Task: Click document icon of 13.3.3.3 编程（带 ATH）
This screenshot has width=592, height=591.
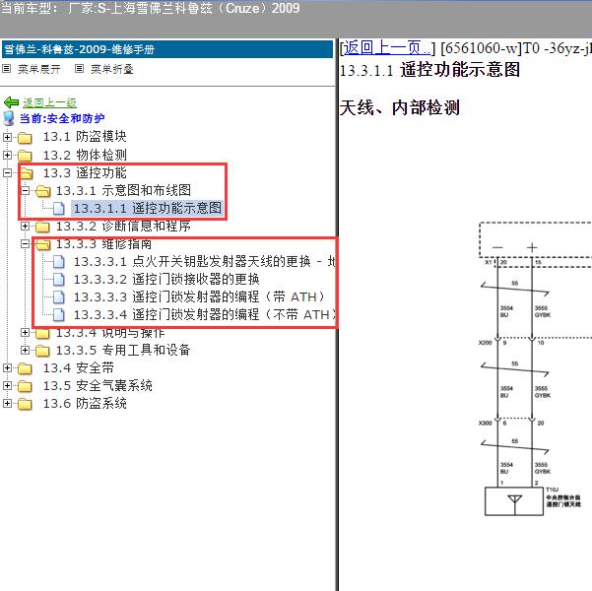Action: (59, 297)
